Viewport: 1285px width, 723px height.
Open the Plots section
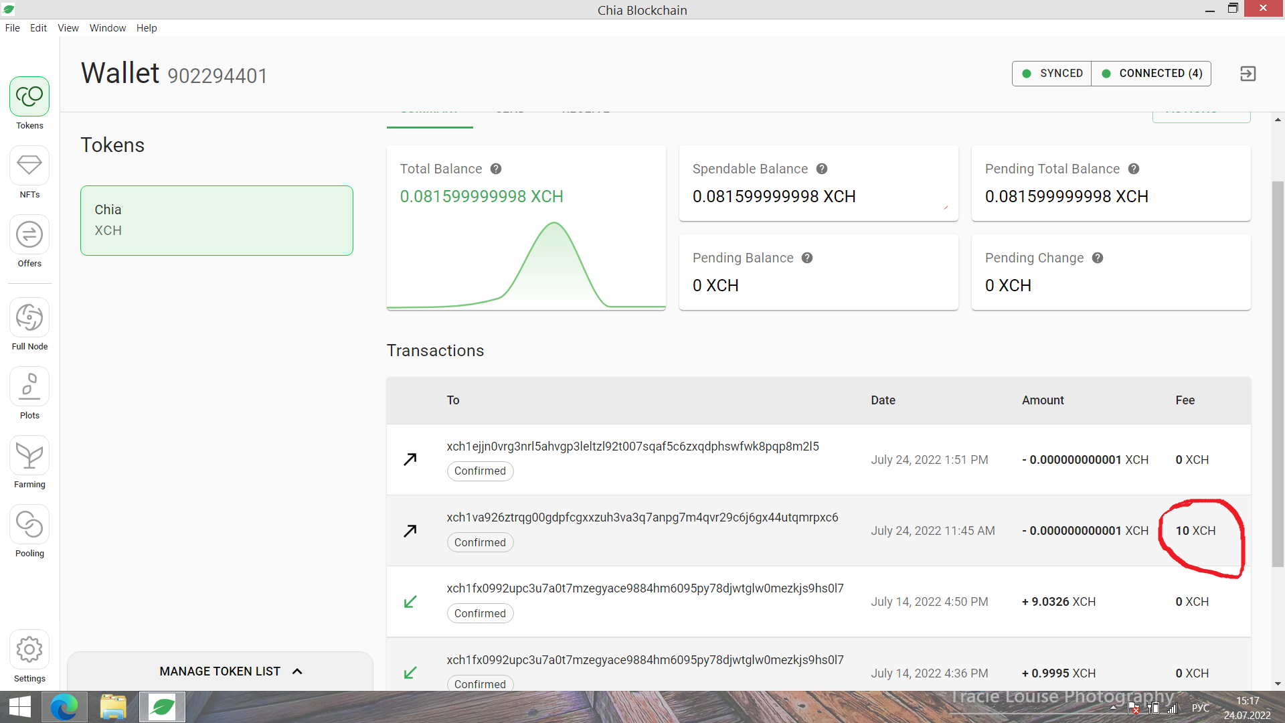click(29, 393)
